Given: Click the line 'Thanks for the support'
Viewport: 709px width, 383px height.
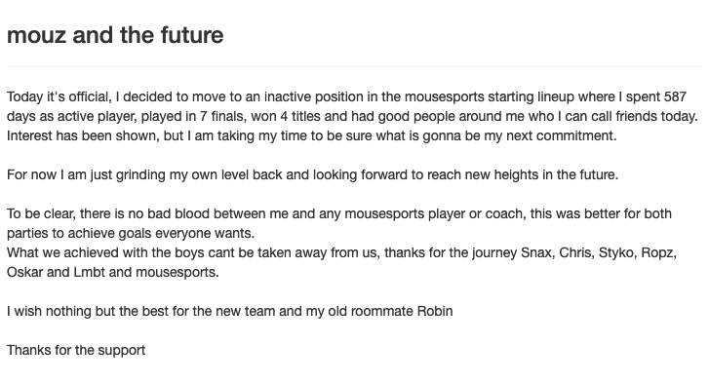Looking at the screenshot, I should (x=76, y=350).
